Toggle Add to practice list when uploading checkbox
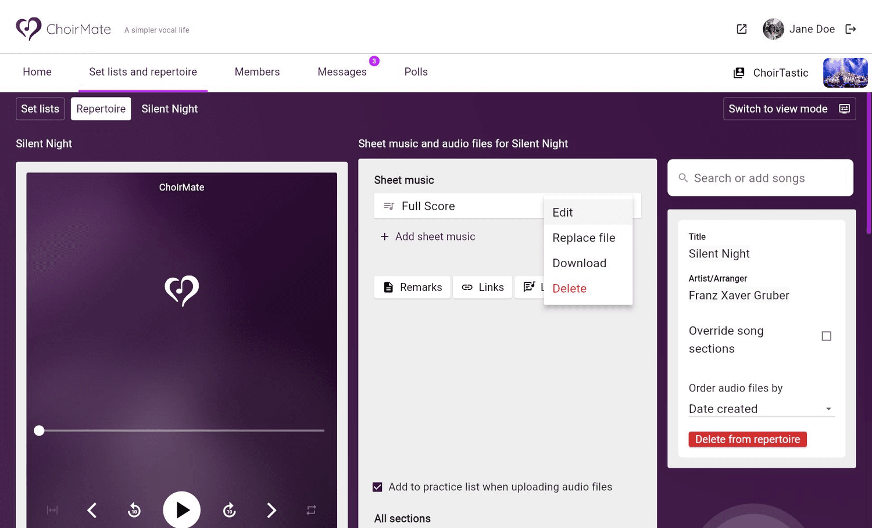 pos(377,487)
